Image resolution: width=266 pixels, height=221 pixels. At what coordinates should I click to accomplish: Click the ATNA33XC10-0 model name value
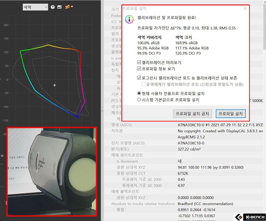pos(191,143)
